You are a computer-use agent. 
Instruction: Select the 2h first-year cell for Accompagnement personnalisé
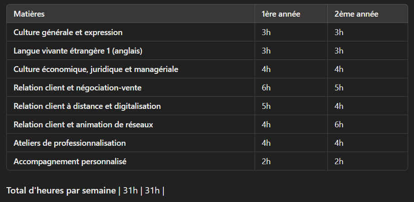tap(266, 162)
